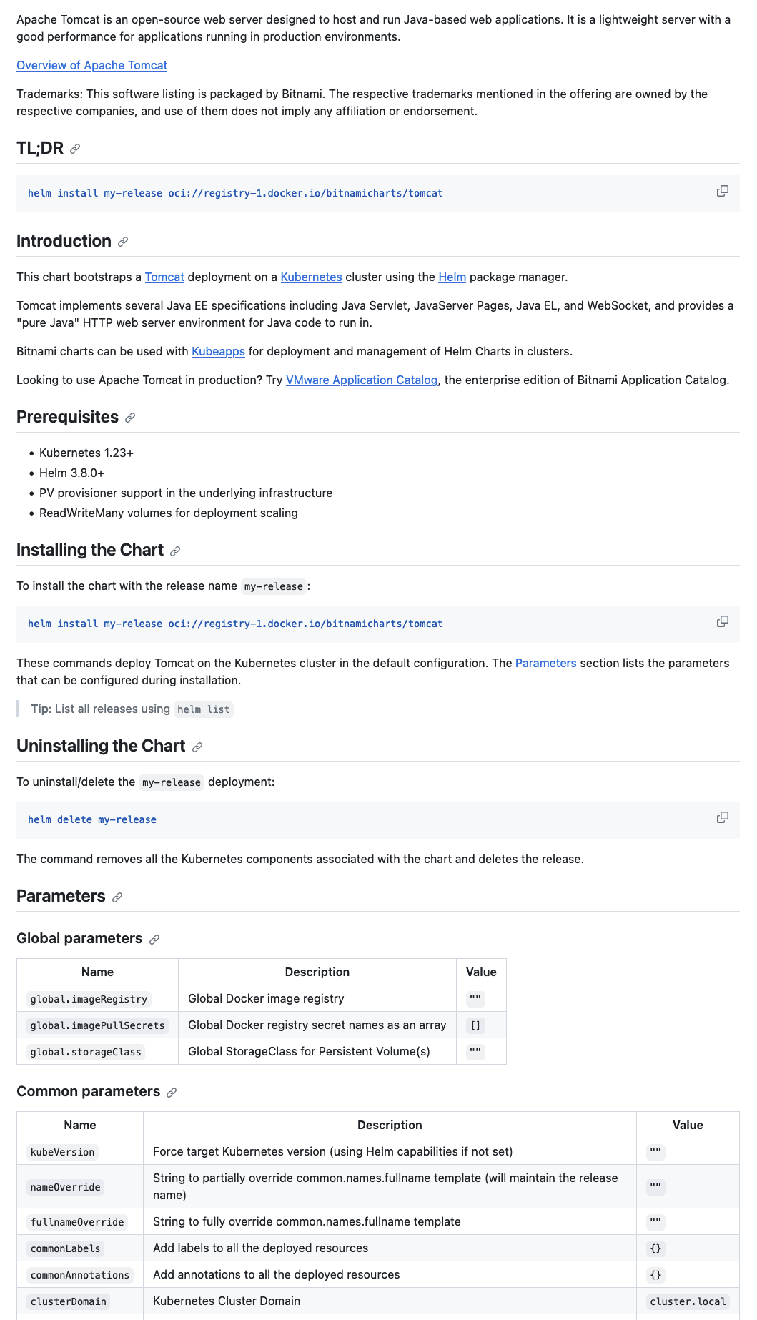Image resolution: width=757 pixels, height=1320 pixels.
Task: Follow the Helm package manager link
Action: [451, 277]
